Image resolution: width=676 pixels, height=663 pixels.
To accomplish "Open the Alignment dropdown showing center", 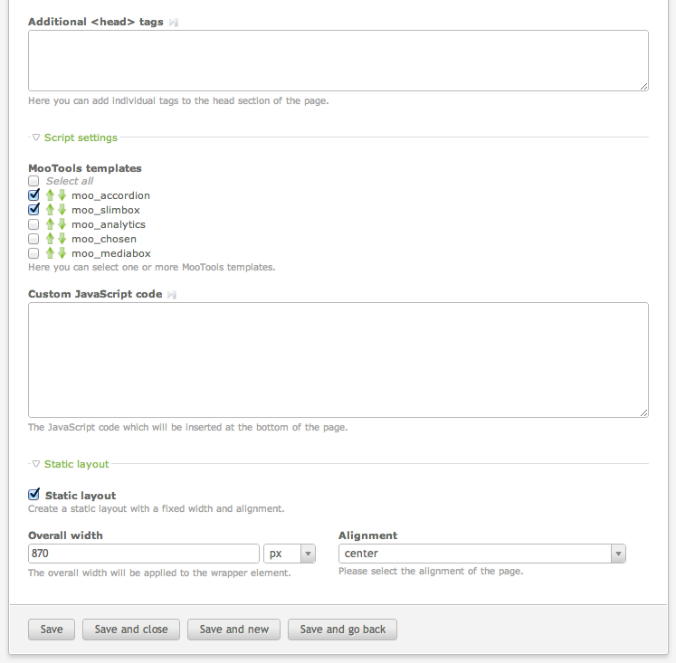I will point(482,554).
